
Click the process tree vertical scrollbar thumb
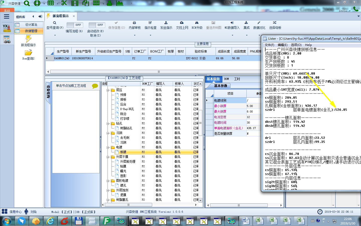coord(200,123)
